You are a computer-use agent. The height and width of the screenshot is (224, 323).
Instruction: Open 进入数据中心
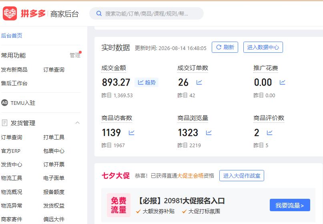(x=263, y=47)
